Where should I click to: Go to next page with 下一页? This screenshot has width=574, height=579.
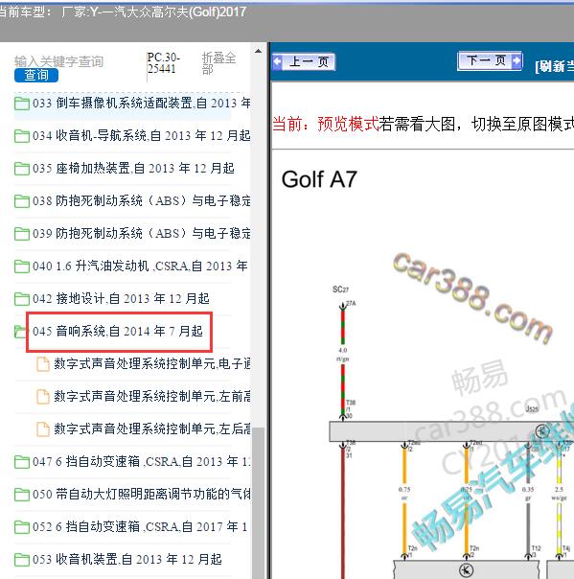pos(490,60)
